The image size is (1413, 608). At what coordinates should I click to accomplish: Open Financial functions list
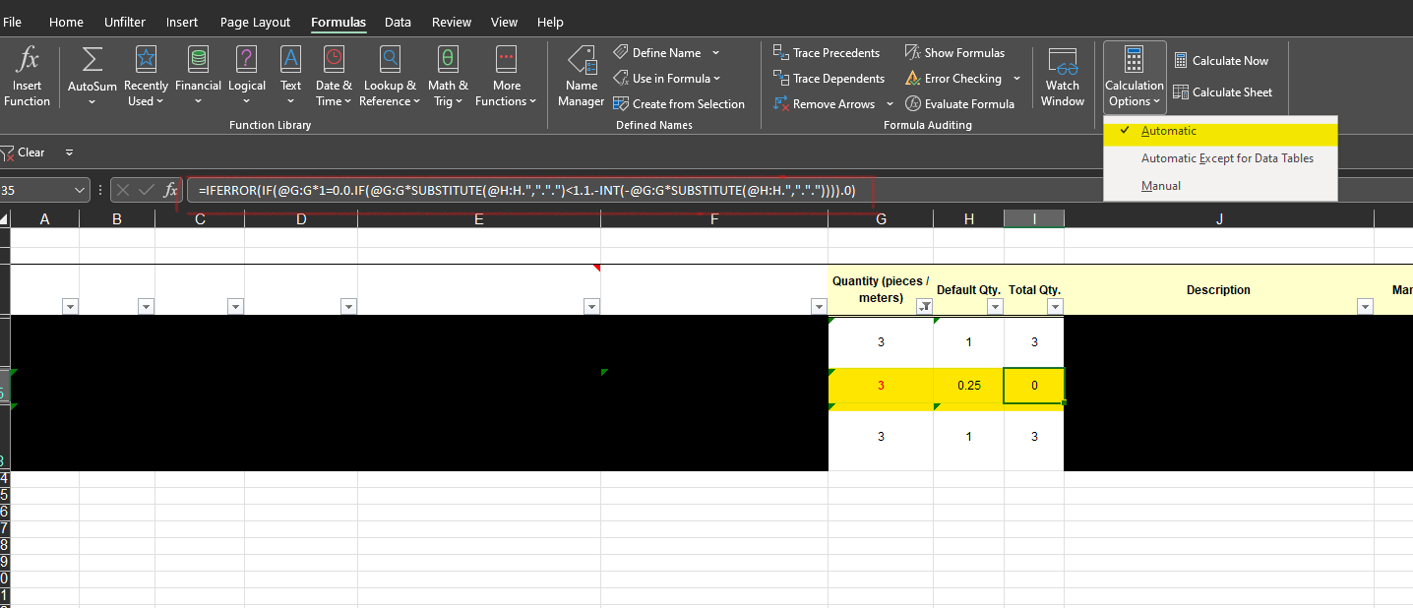pos(198,77)
